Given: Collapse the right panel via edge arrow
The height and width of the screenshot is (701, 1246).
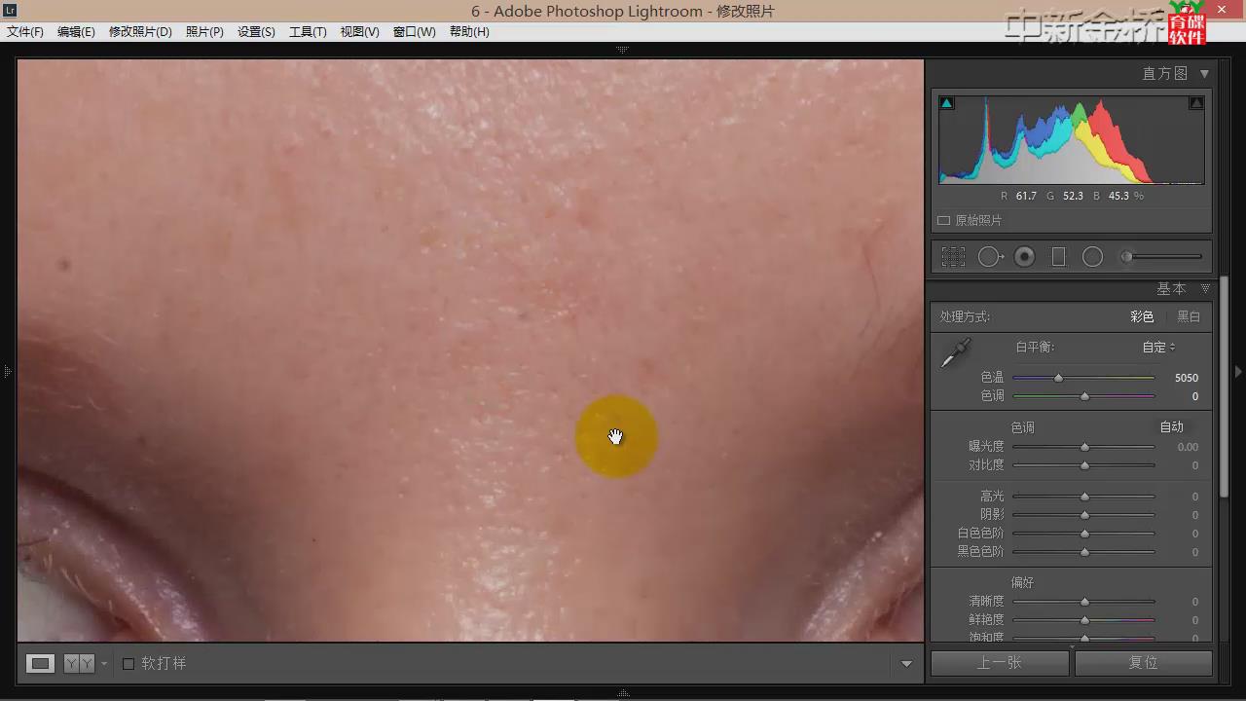Looking at the screenshot, I should click(x=1238, y=371).
